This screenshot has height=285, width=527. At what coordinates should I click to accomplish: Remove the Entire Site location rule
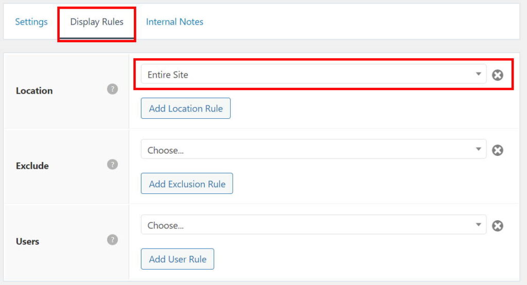tap(497, 75)
